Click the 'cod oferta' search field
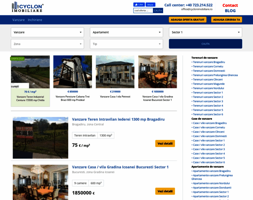The width and height of the screenshot is (253, 200). tap(143, 11)
